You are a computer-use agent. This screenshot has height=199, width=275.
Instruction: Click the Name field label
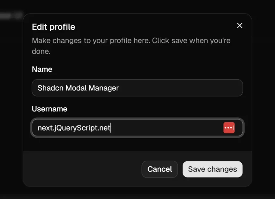[x=42, y=69]
